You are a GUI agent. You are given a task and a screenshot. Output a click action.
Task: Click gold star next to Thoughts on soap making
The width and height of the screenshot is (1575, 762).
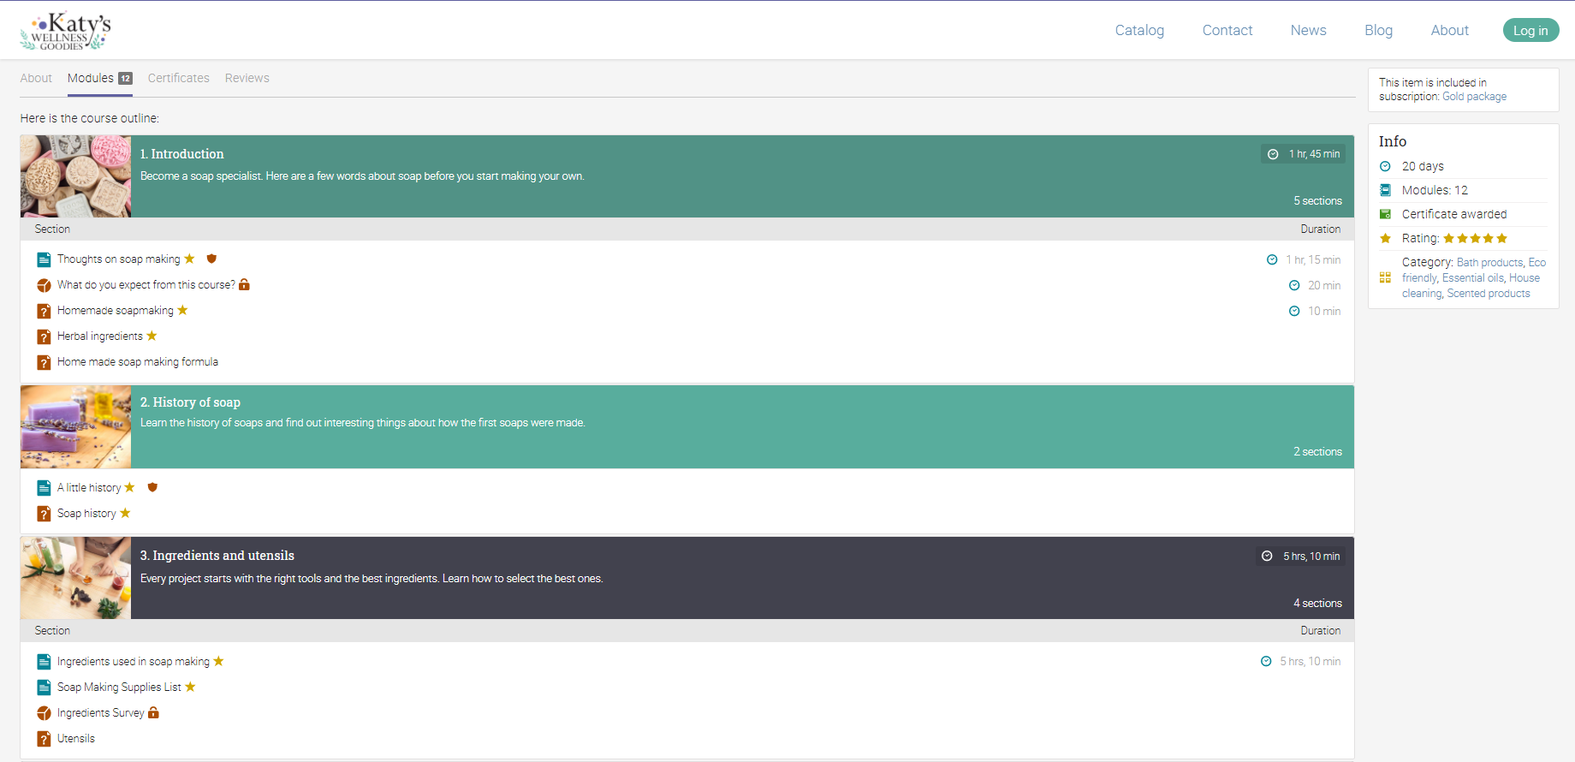click(190, 259)
